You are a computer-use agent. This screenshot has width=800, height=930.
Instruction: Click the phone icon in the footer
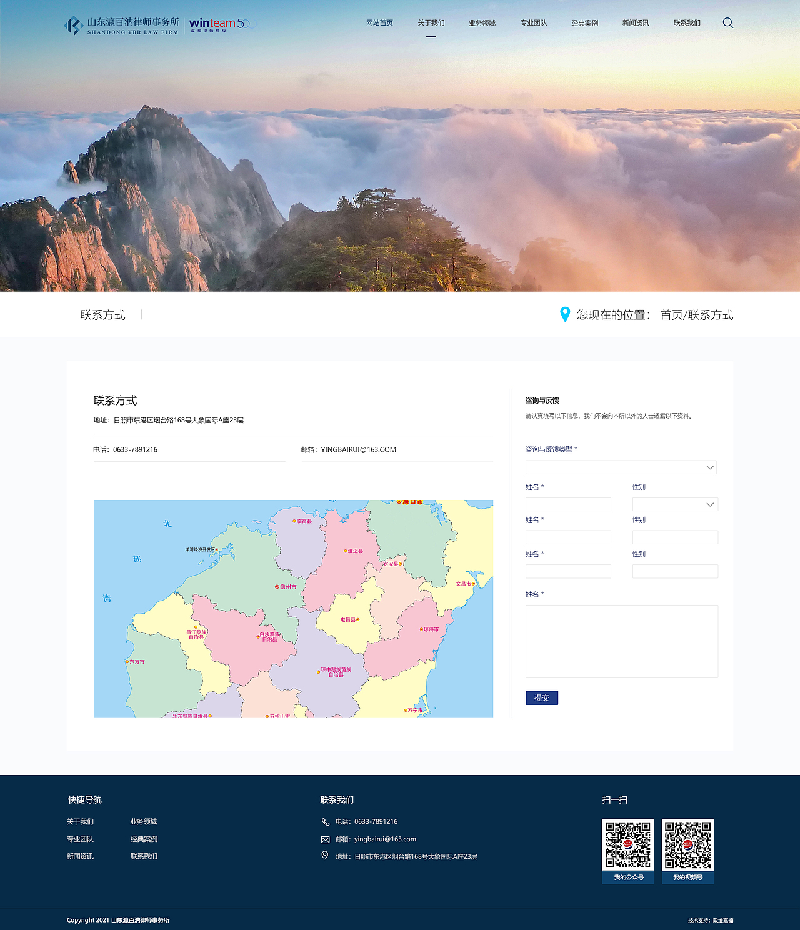point(326,821)
